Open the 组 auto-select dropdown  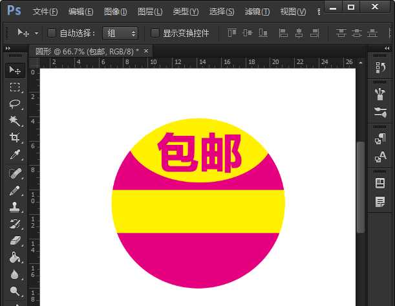click(x=120, y=33)
